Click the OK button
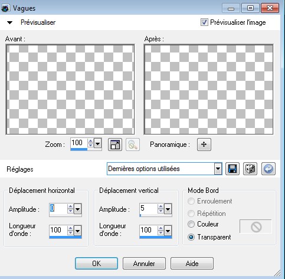Viewport: 285px width, 279px height. point(96,263)
